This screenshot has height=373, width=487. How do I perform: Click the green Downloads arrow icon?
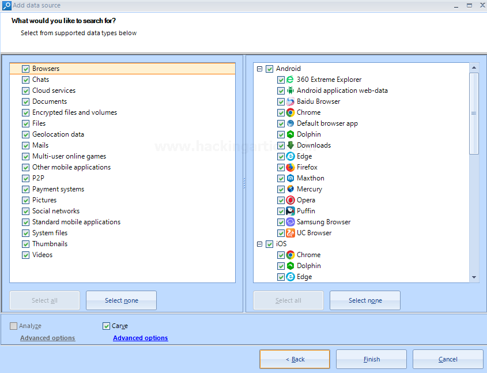(290, 145)
